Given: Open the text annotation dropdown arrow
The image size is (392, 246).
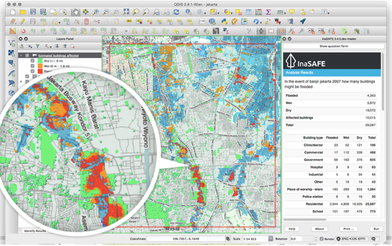Looking at the screenshot, I should (328, 13).
